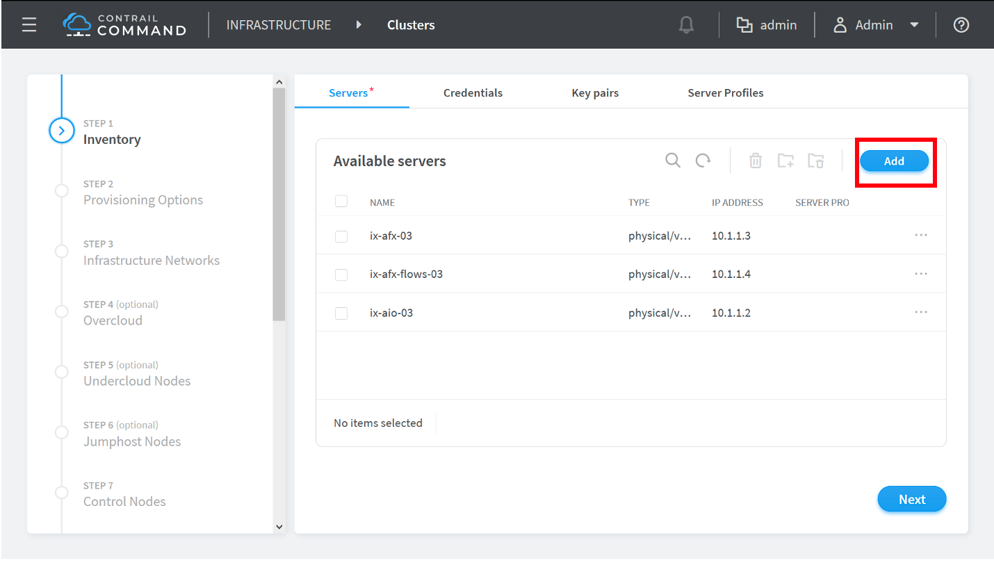This screenshot has height=563, width=994.
Task: Check the ix-afx-flows-03 server checkbox
Action: [341, 275]
